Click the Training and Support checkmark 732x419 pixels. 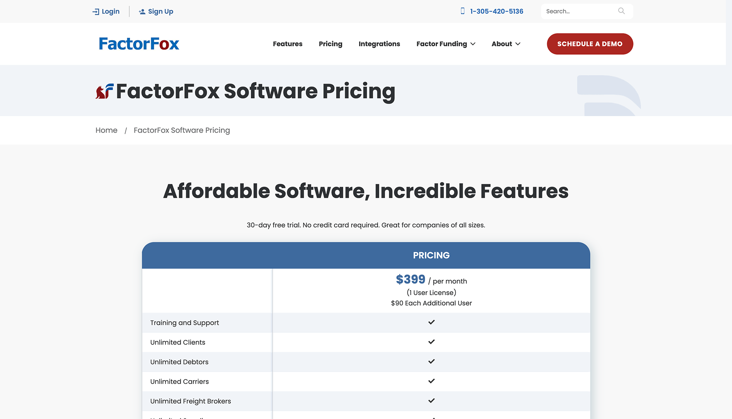[x=431, y=322]
